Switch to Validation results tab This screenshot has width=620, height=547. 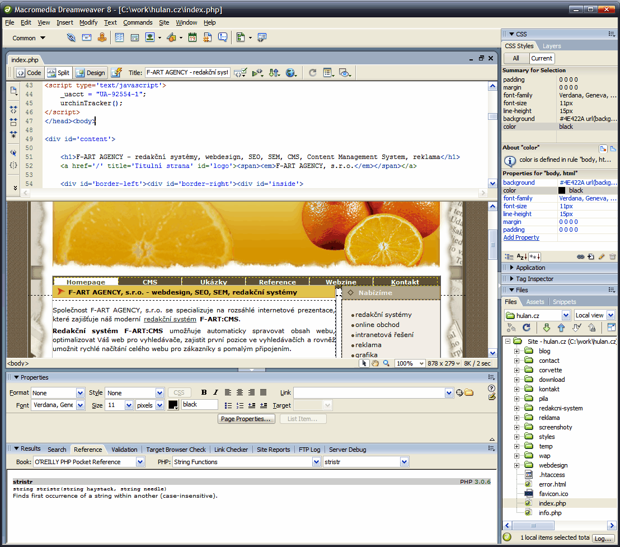coord(124,450)
